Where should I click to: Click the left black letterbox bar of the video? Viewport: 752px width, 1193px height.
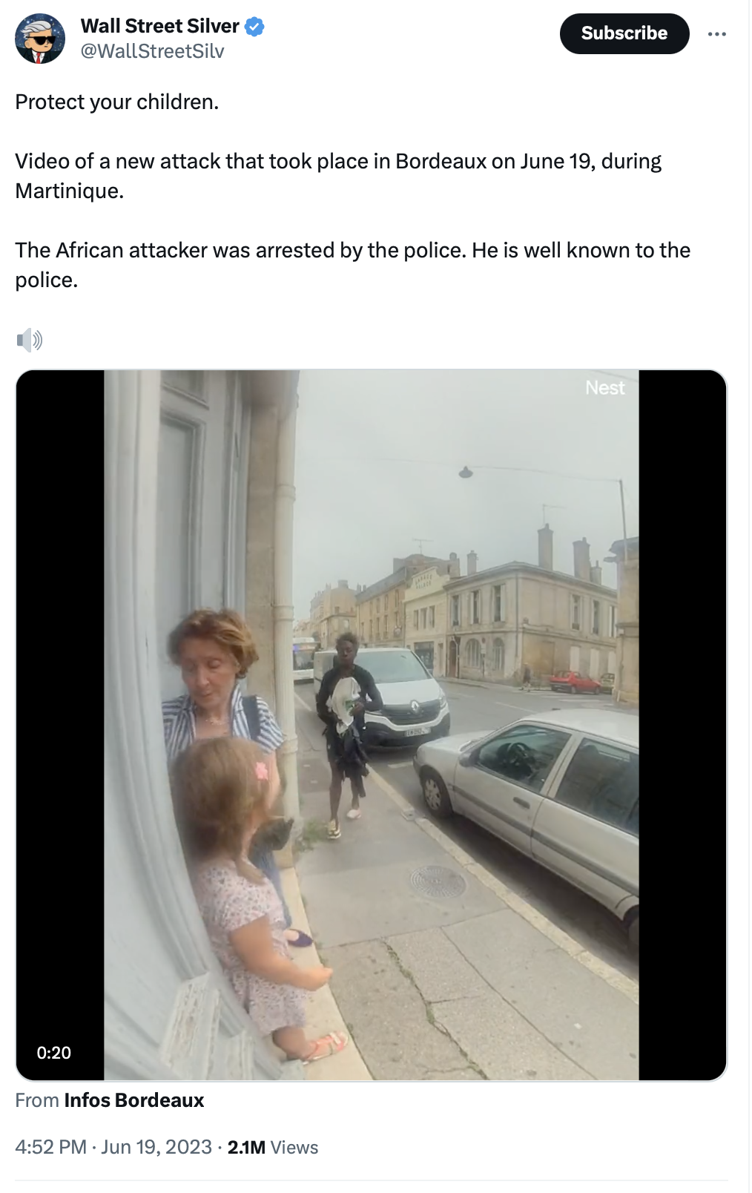(x=60, y=725)
